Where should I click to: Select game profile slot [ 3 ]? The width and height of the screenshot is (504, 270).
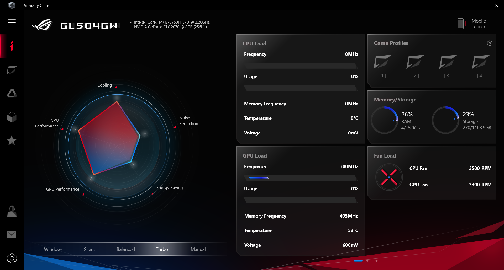tap(448, 66)
